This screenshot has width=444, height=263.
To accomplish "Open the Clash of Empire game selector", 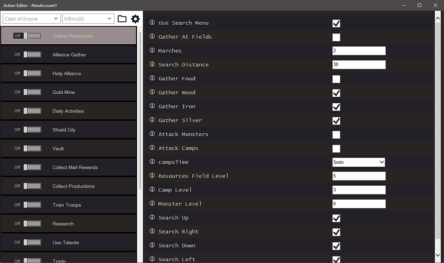I will tap(31, 19).
